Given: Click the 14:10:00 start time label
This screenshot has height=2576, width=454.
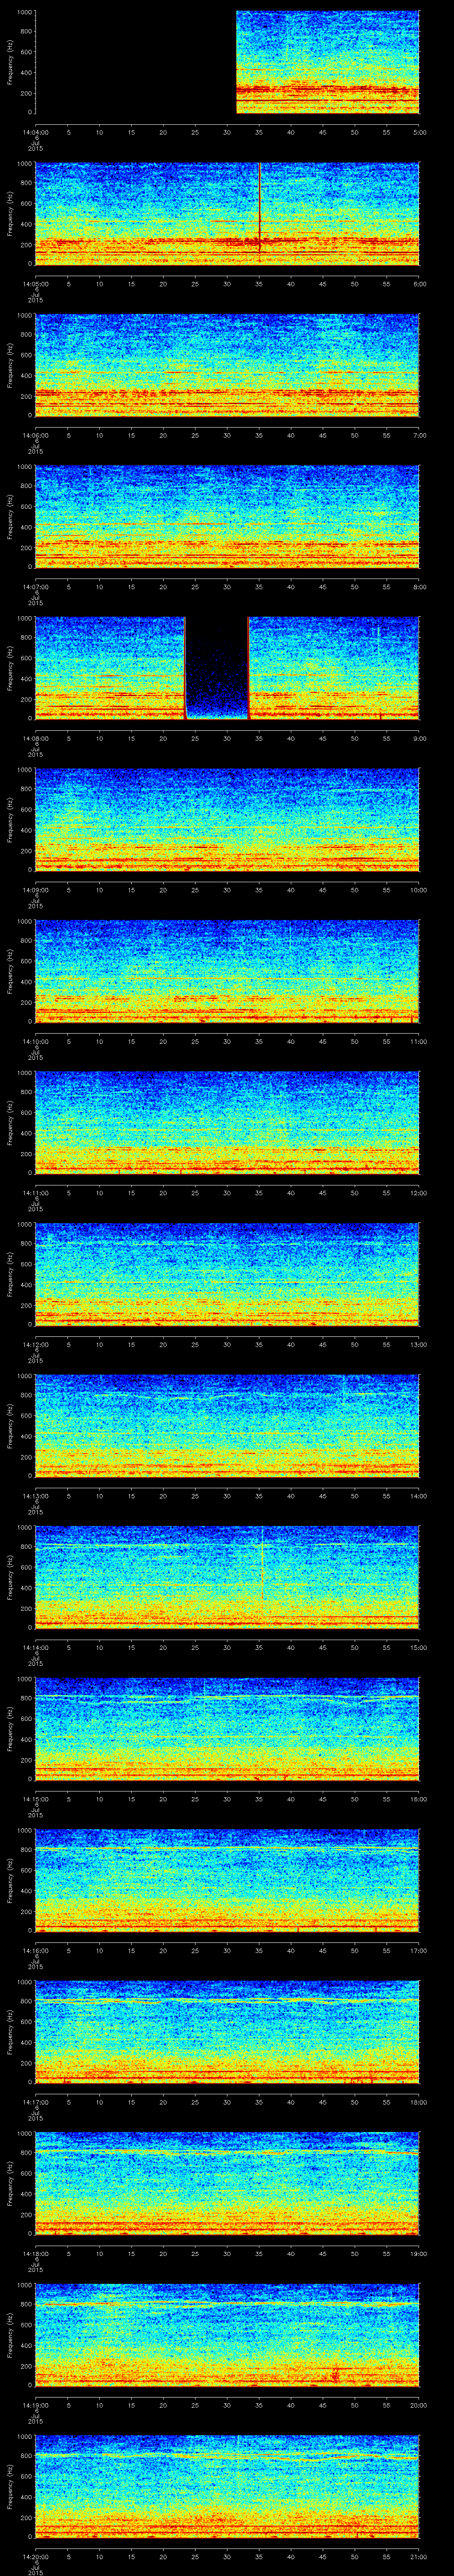Looking at the screenshot, I should [x=35, y=1041].
